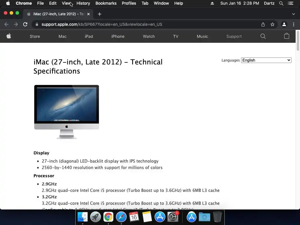Open Control Center icon in menu bar
Viewport: 300px width, 225px height.
pos(291,3)
